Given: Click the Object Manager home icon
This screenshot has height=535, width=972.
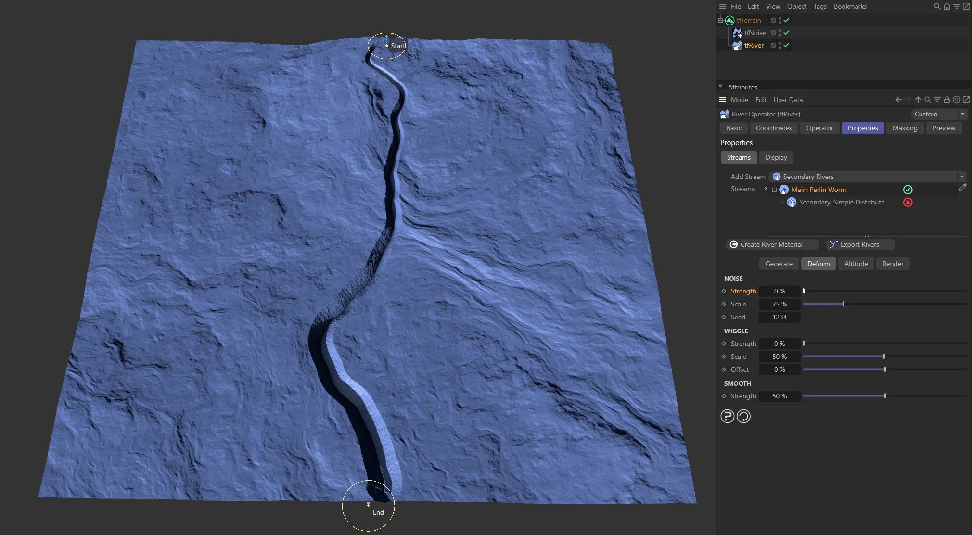Looking at the screenshot, I should click(946, 6).
